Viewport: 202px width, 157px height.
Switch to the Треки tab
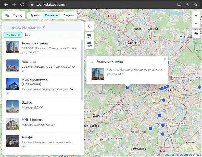pyautogui.click(x=35, y=15)
